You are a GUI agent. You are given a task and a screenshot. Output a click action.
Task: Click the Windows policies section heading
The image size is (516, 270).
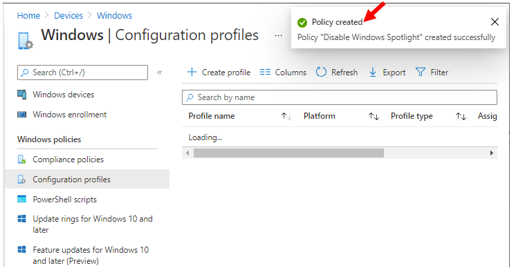click(x=49, y=139)
